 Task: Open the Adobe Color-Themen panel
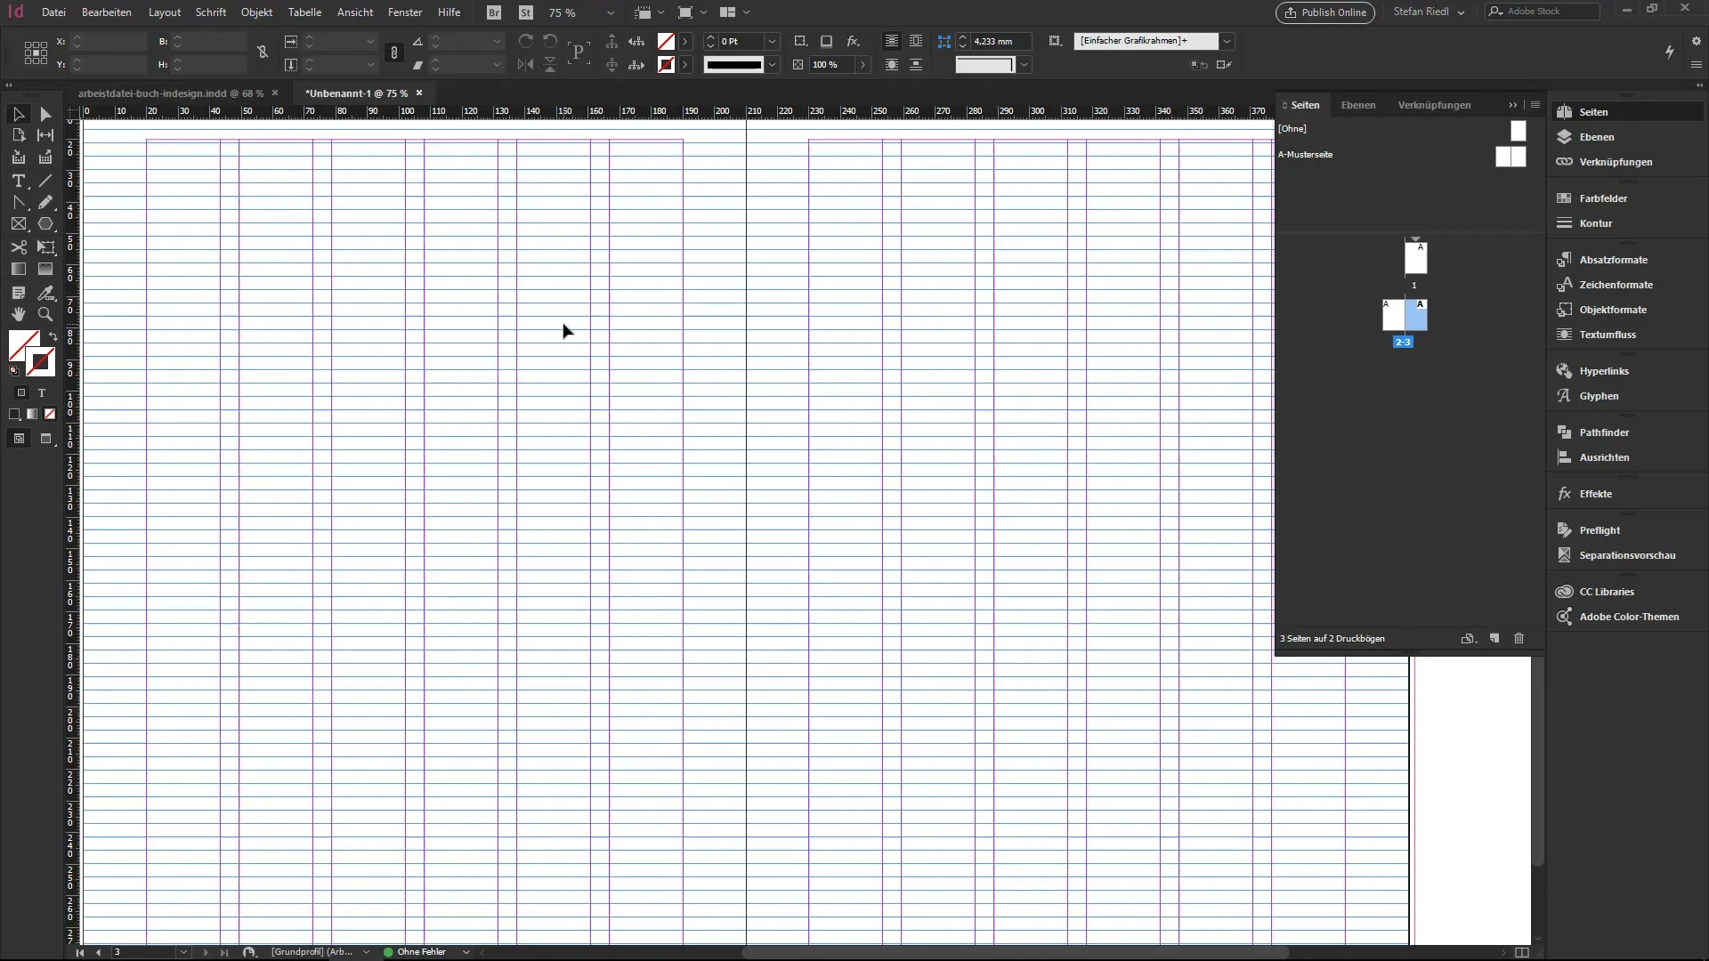[x=1629, y=617]
